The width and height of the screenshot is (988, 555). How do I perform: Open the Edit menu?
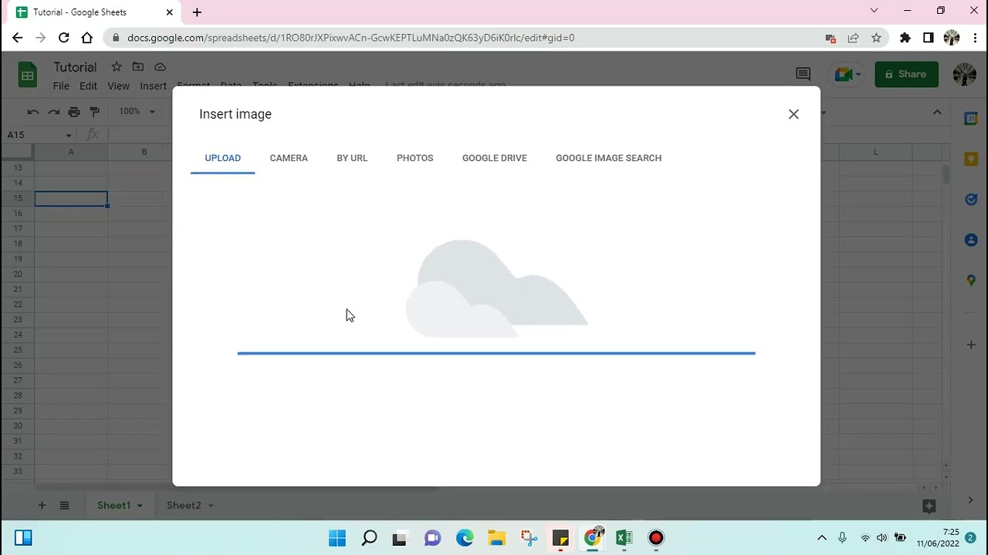pyautogui.click(x=88, y=86)
